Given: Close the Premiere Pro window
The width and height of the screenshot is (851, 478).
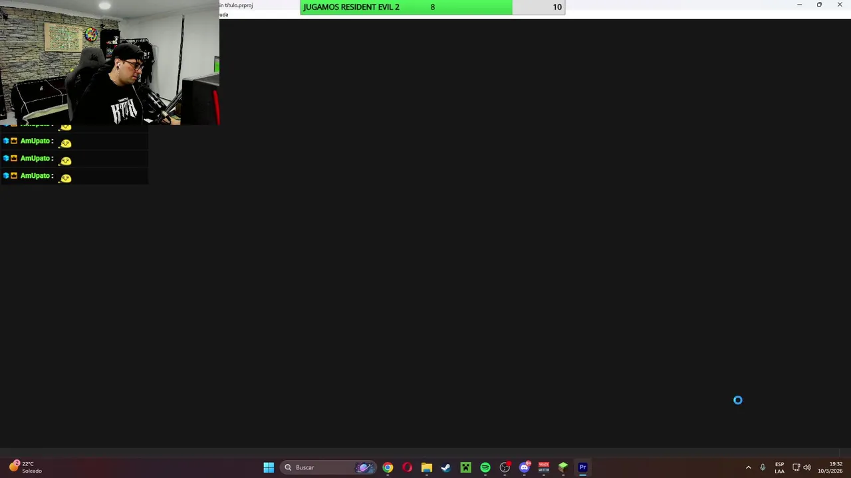Looking at the screenshot, I should (x=840, y=5).
